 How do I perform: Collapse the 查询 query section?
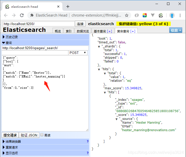coord(45,43)
